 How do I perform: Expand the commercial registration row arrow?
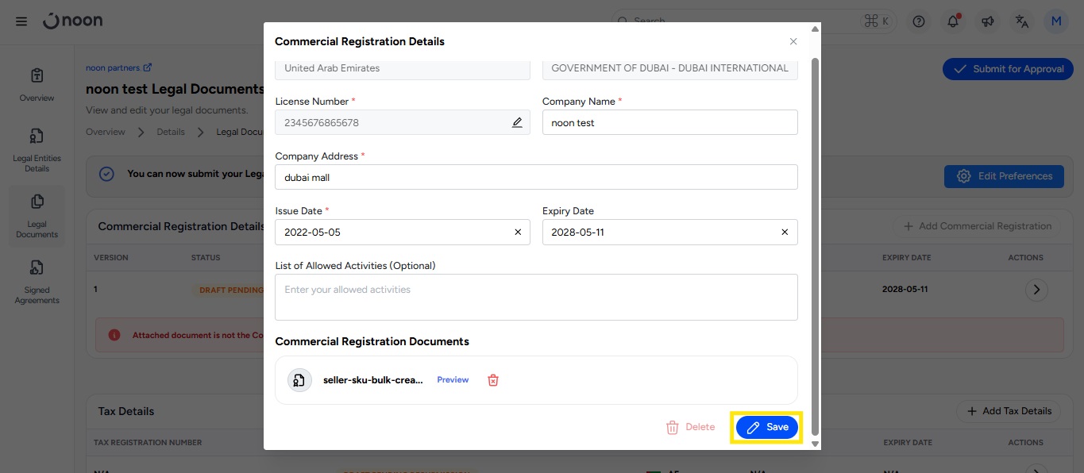point(1036,290)
